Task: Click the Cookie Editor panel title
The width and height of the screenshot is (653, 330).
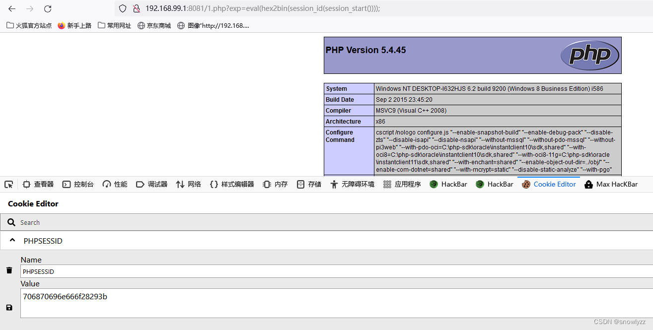Action: (33, 203)
